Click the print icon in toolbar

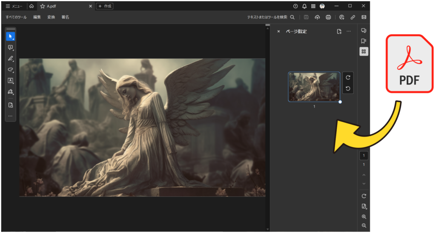tap(328, 17)
